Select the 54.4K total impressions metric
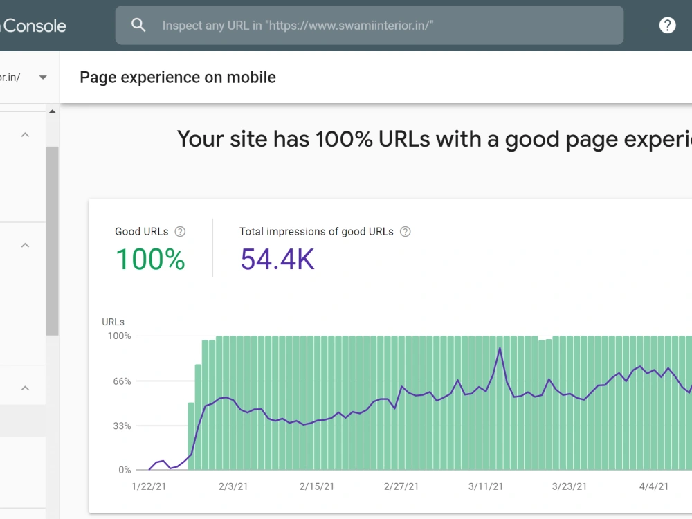The image size is (692, 519). (x=277, y=259)
